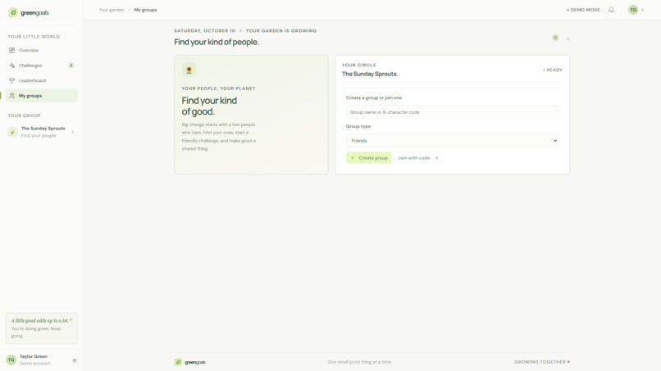Expand The Sunday Sprouts group chevron
Image resolution: width=661 pixels, height=371 pixels.
pos(73,132)
